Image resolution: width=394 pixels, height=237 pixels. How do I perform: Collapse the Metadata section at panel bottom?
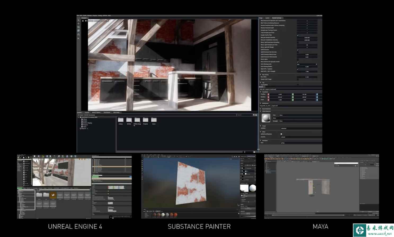pos(260,140)
